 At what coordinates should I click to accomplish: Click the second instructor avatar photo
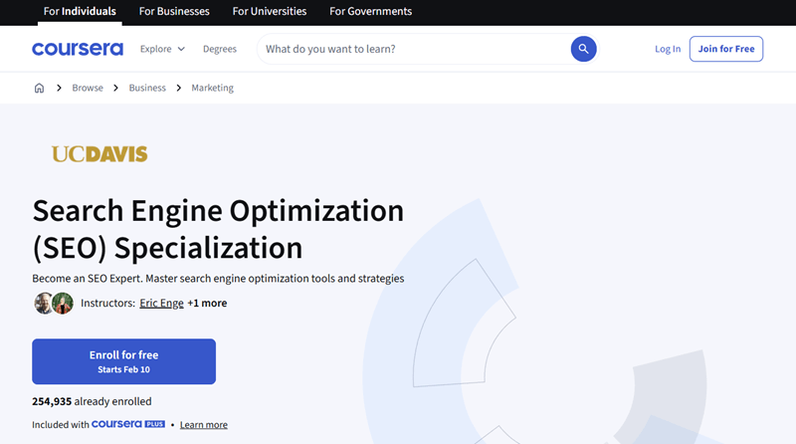(63, 304)
